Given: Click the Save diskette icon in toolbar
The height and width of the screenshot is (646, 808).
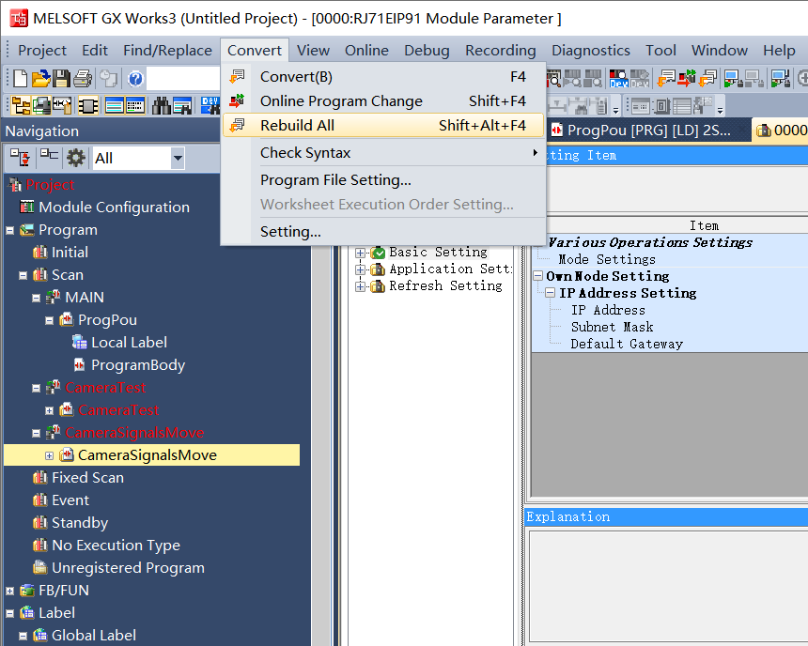Looking at the screenshot, I should coord(61,79).
